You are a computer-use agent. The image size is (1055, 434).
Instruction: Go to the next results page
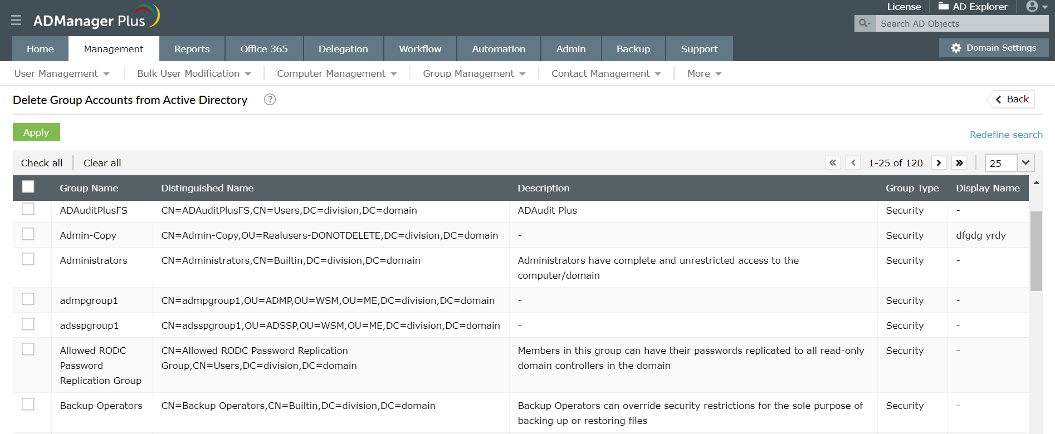pyautogui.click(x=939, y=163)
